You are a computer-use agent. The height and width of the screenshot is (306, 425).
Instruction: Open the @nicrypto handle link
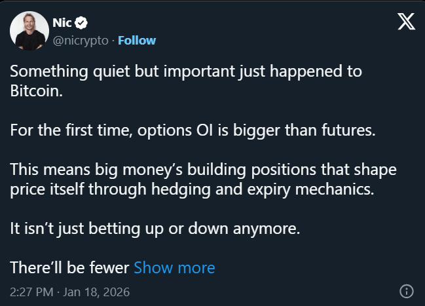coord(80,40)
